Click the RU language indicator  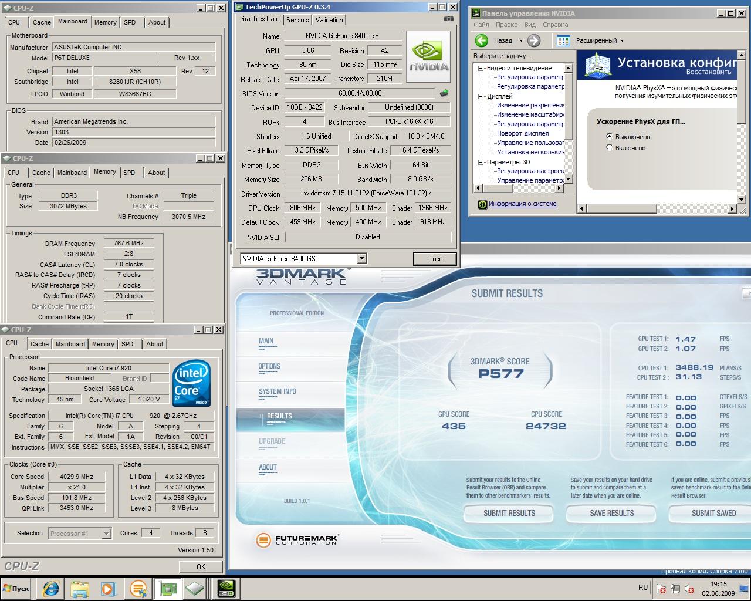point(643,588)
